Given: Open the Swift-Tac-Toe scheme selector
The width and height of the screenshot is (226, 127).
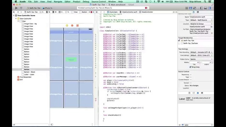Looking at the screenshot, I should [34, 8].
